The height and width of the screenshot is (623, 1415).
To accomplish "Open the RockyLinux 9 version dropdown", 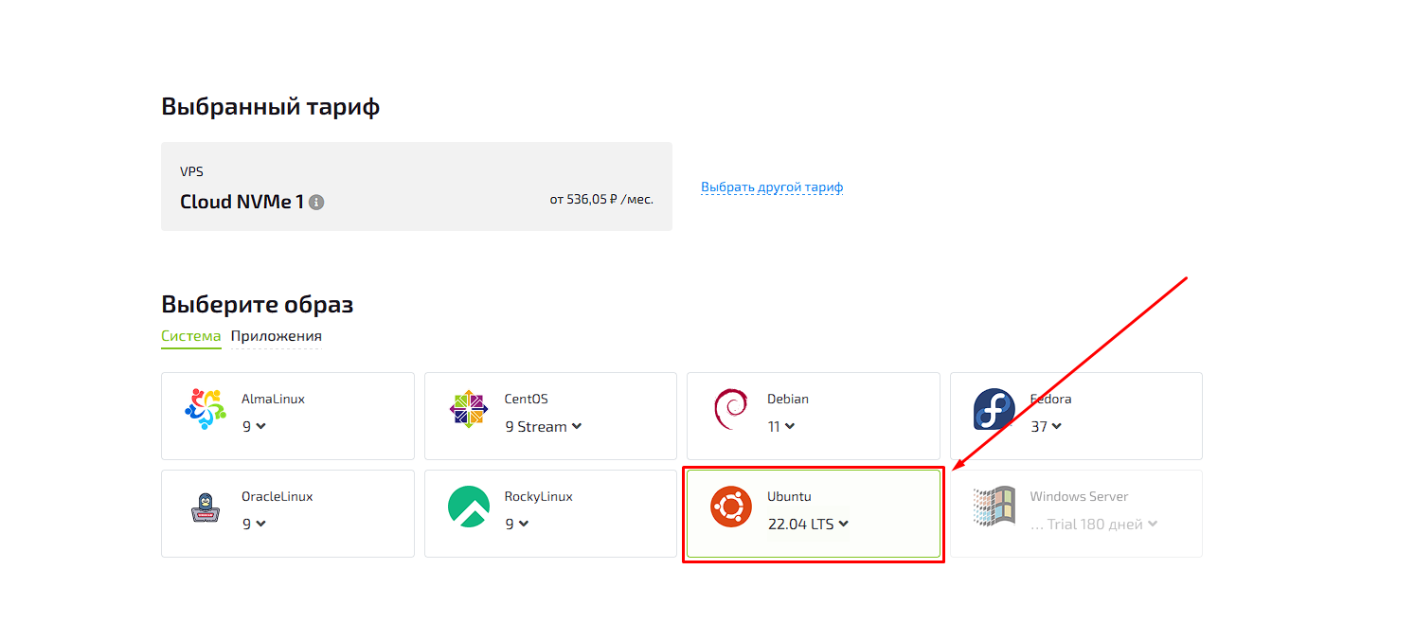I will point(517,524).
